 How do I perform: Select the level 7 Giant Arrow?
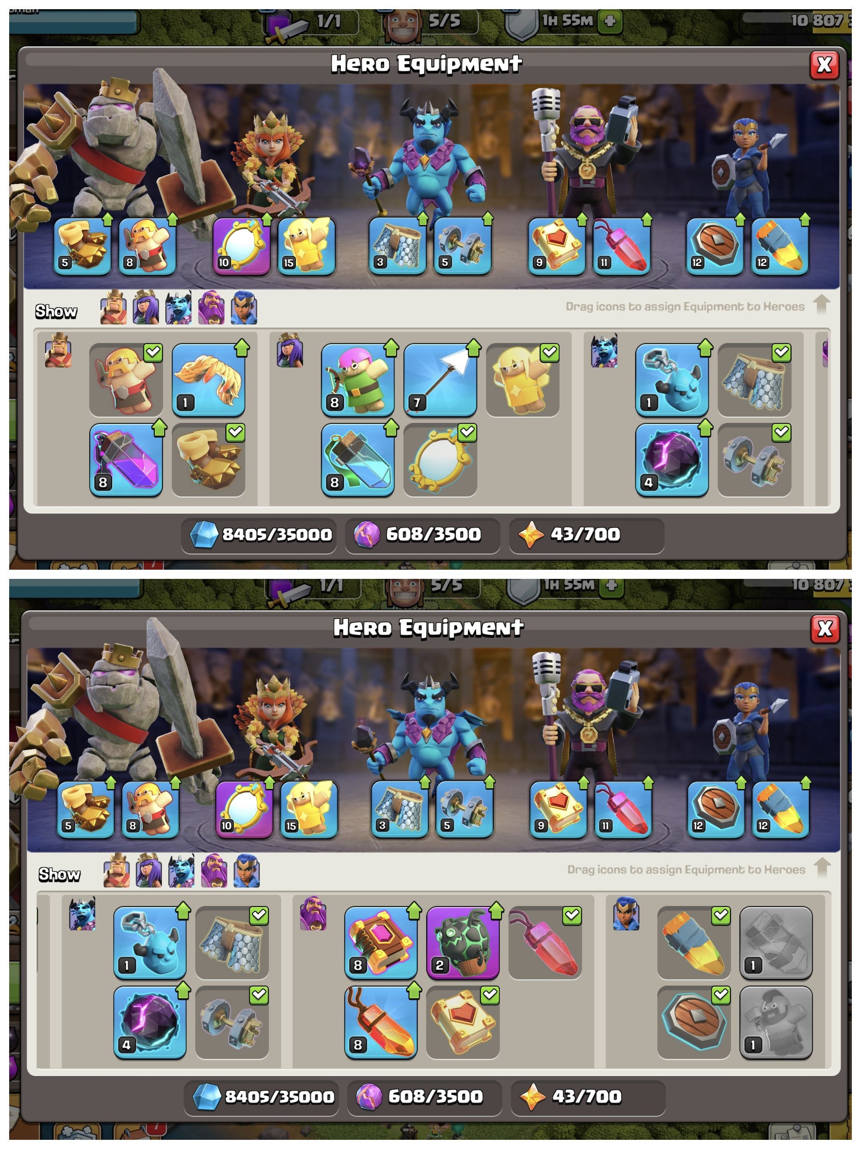click(x=440, y=380)
